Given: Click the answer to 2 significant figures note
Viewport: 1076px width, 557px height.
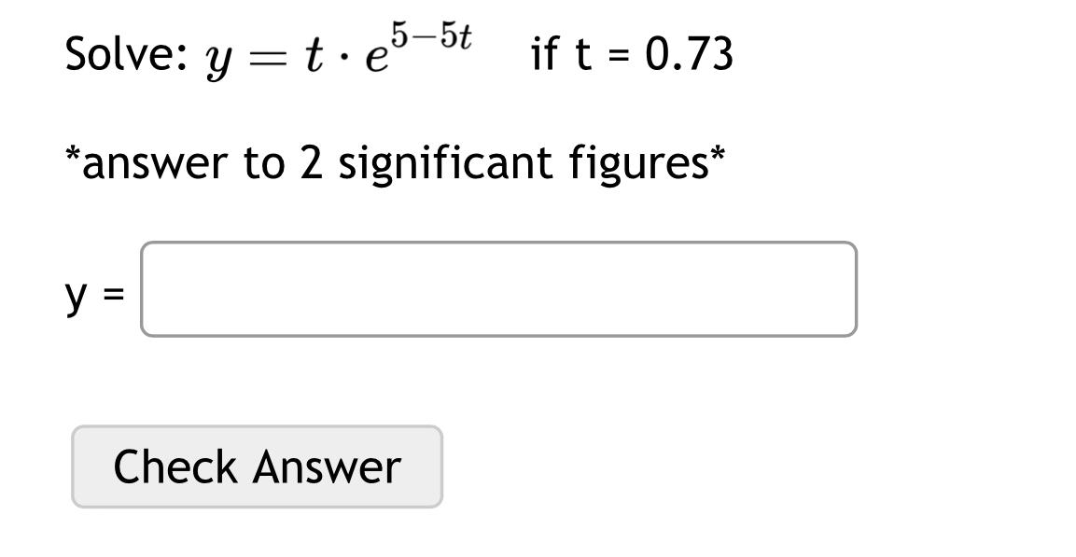Looking at the screenshot, I should click(x=392, y=162).
